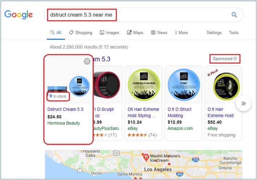
Task: Advance product carousel with double-chevron arrow
Action: [243, 103]
